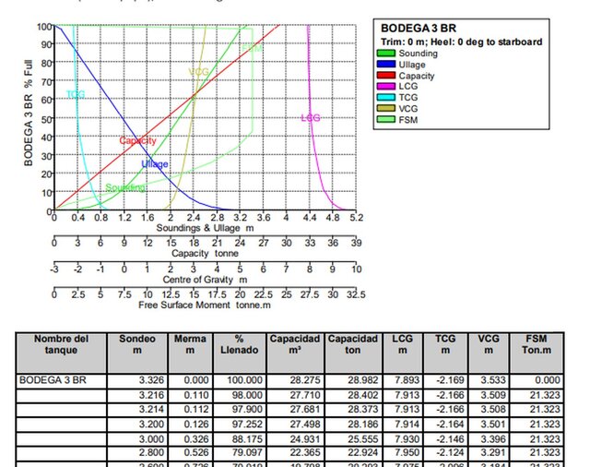Screen dimensions: 590x467
Task: Click the vertical 'BODEGA 3 BR % Full' axis title
Action: pyautogui.click(x=29, y=113)
